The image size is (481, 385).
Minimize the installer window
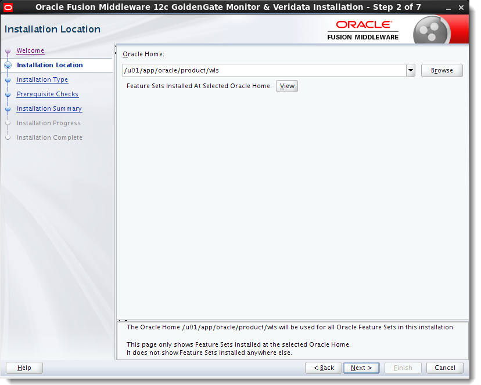(x=448, y=8)
